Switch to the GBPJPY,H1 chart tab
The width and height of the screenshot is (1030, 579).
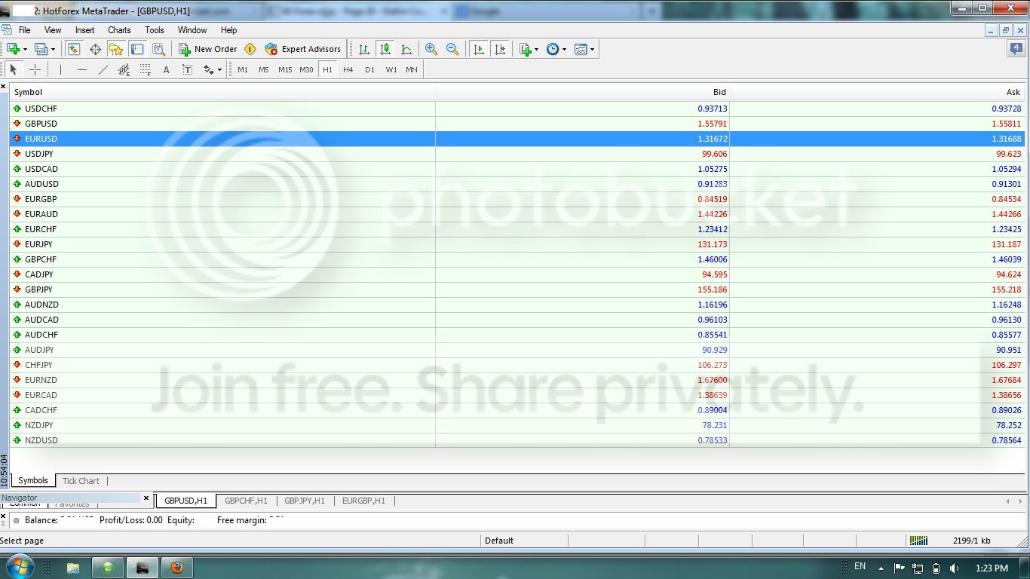[x=305, y=501]
